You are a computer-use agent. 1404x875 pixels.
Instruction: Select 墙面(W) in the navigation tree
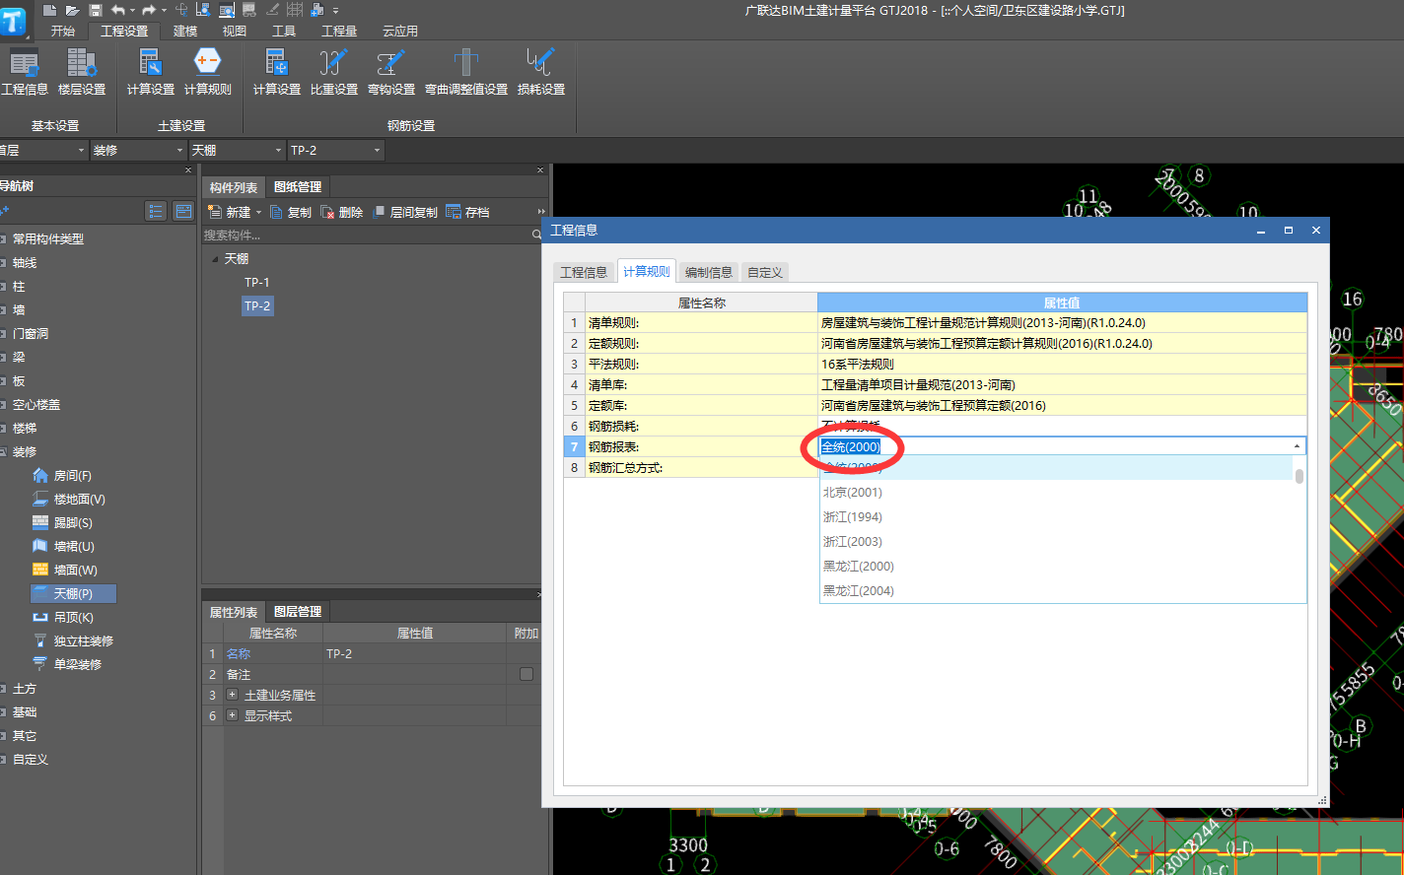pyautogui.click(x=65, y=570)
